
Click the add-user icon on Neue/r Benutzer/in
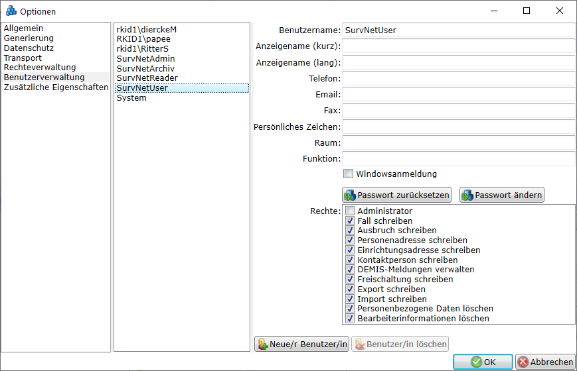(263, 344)
